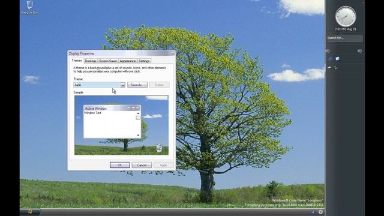This screenshot has height=216, width=384.
Task: Close the Display Properties dialog with its X
Action: (172, 53)
